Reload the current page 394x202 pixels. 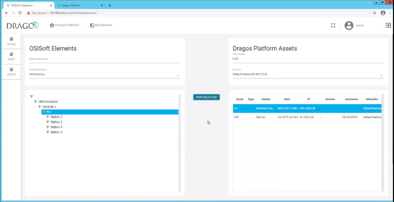click(20, 13)
